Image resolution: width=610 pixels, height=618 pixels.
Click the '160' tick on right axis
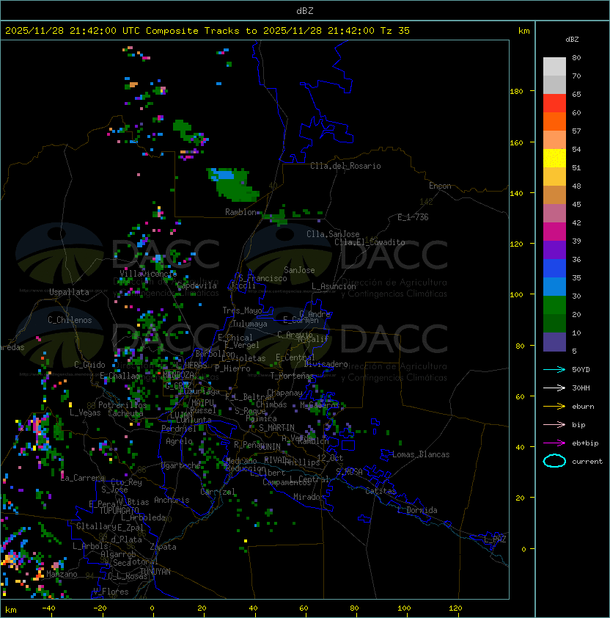(516, 142)
